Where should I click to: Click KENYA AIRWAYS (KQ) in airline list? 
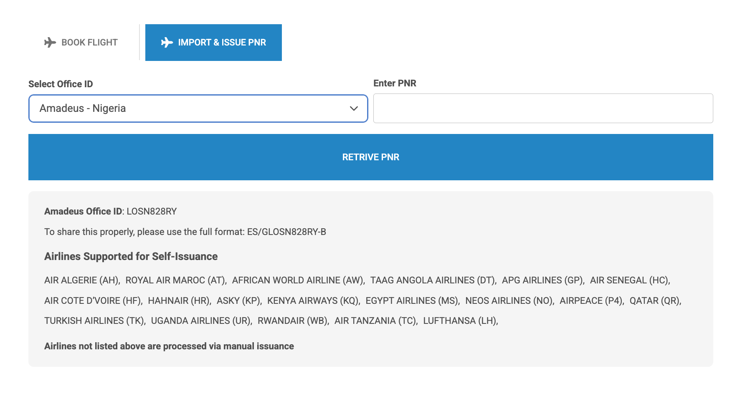coord(313,301)
